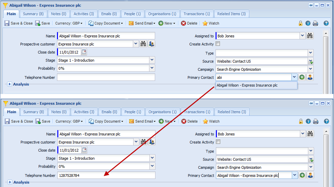Screen dimensions: 334x187
Task: Click open-organisation icon beside Prospective customer, upper window
Action: pos(151,44)
